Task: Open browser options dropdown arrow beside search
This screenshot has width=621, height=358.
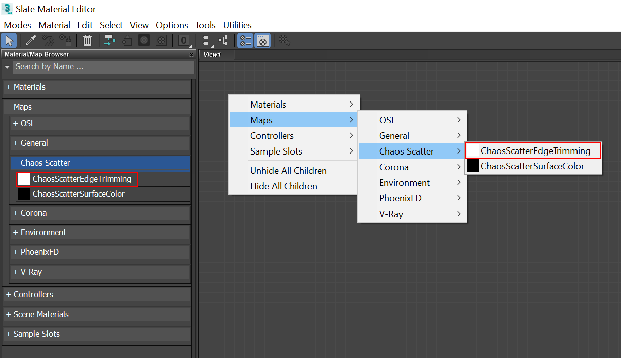Action: pyautogui.click(x=7, y=67)
